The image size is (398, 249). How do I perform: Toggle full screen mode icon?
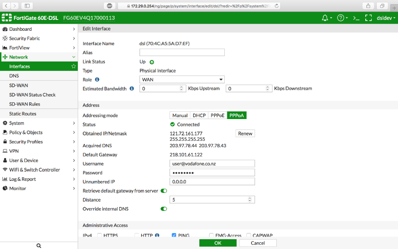click(x=368, y=18)
